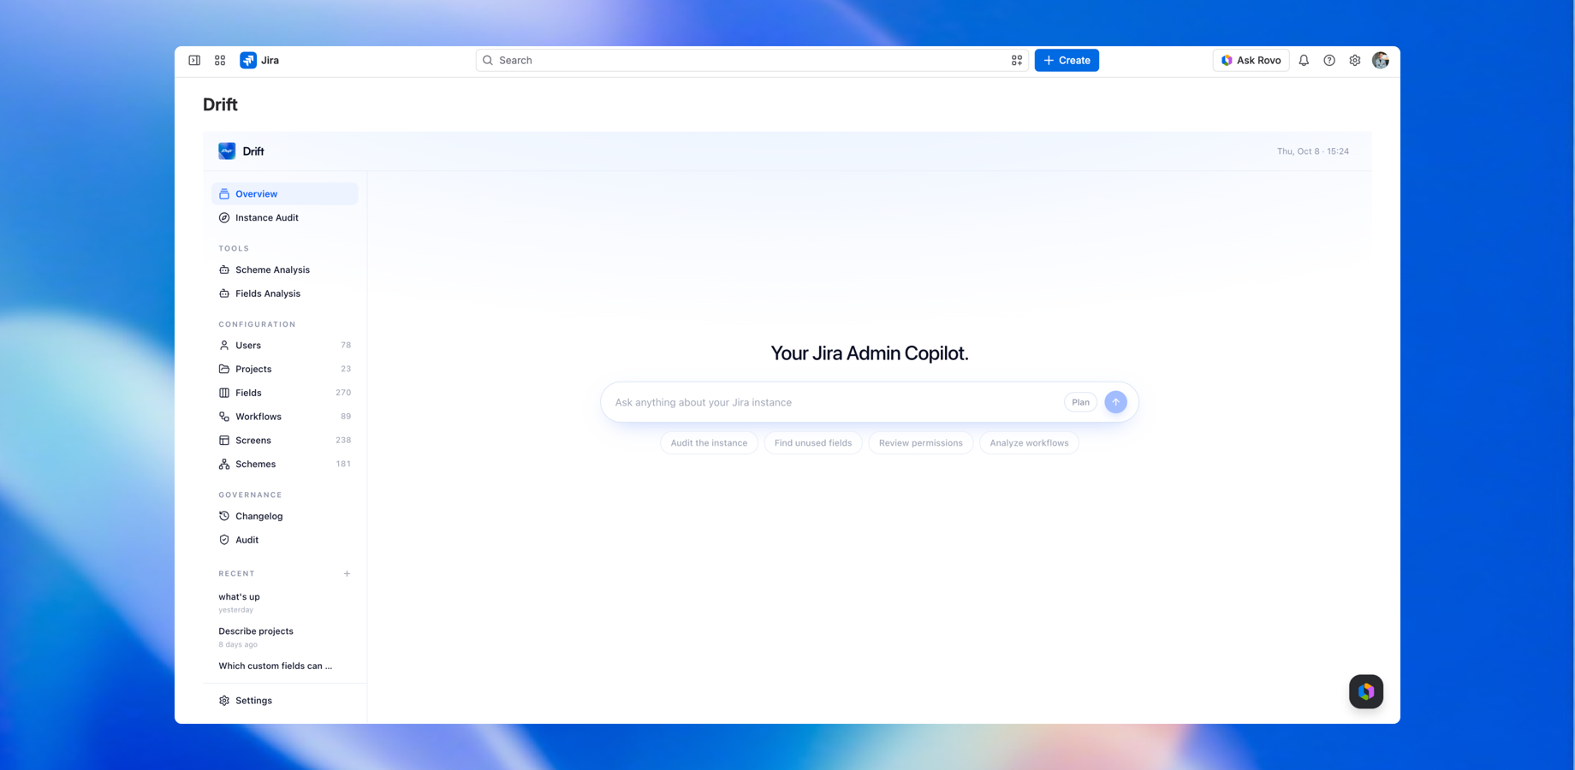Viewport: 1575px width, 770px height.
Task: Open the Scheme Analysis tool
Action: pos(284,269)
